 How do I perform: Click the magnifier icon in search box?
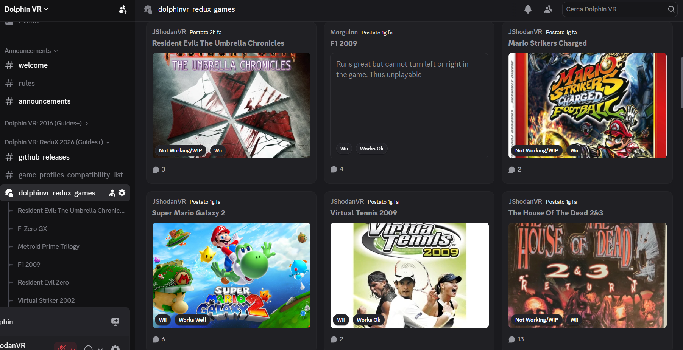click(x=671, y=9)
